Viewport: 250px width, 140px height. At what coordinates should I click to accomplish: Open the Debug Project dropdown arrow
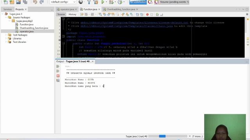115,2
